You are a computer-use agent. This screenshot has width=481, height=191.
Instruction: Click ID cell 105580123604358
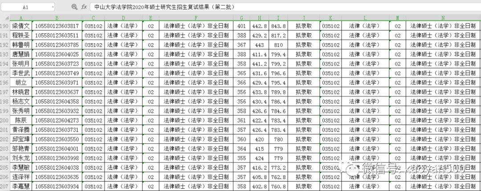pos(57,102)
